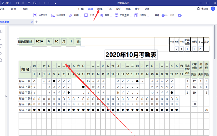The height and width of the screenshot is (136, 217).
Task: Open the 转换 tab
Action: 100,9
